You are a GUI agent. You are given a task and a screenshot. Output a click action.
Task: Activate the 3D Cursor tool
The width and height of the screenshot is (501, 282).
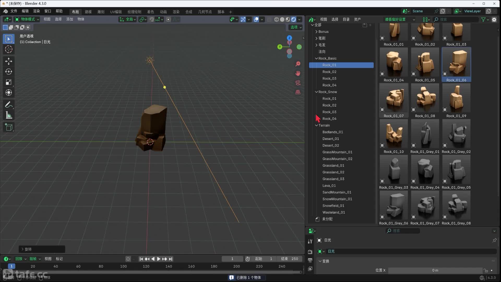coord(9,49)
